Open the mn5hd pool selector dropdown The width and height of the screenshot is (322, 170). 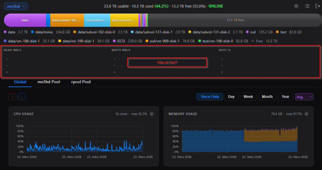coord(16,6)
